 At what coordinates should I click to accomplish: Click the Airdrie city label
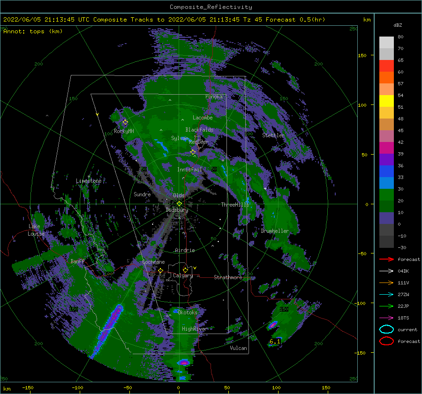(x=185, y=250)
